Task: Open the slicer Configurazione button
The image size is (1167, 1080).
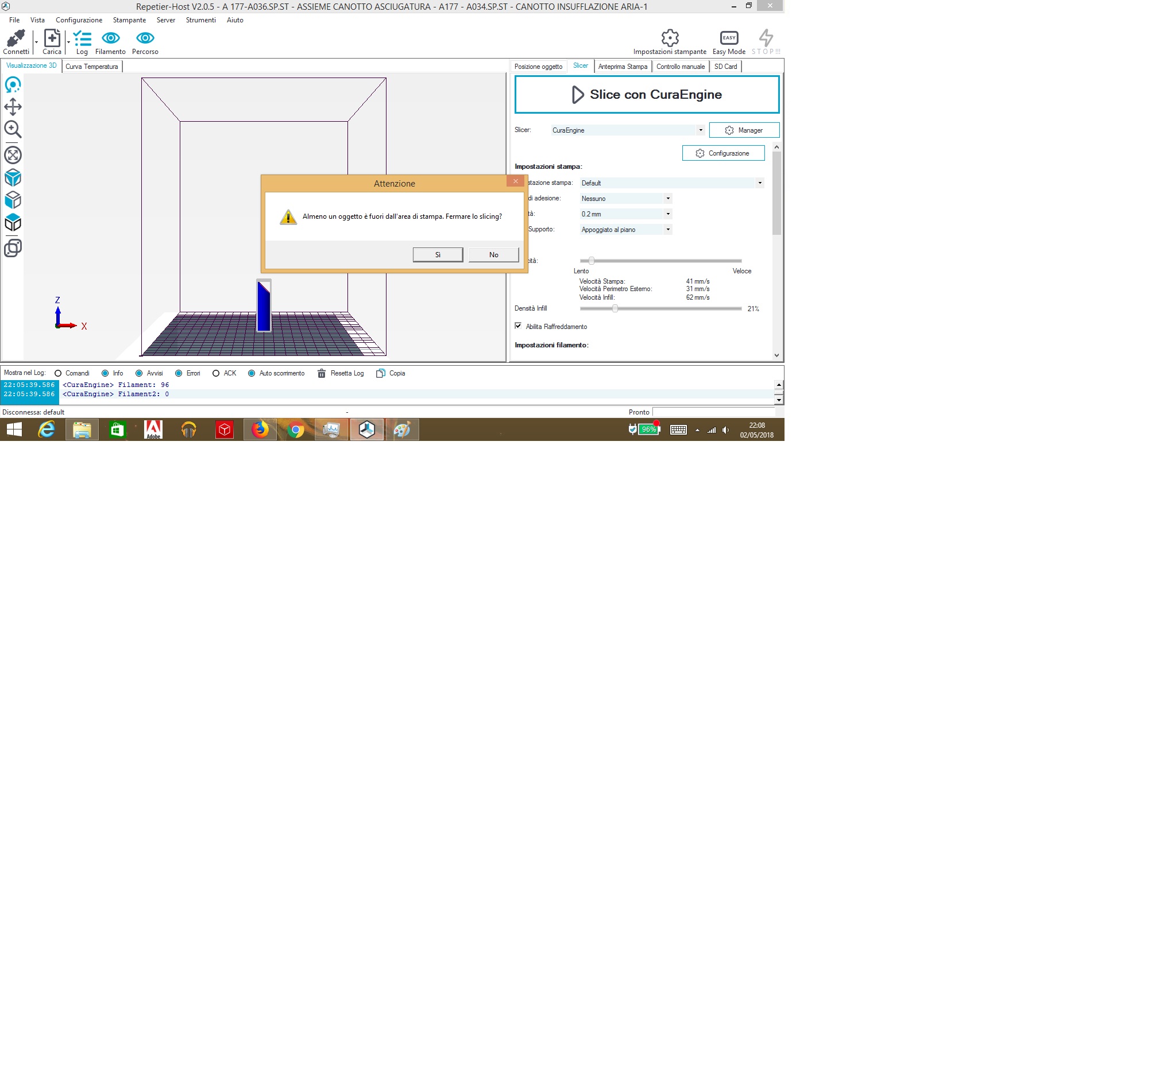Action: [x=723, y=153]
